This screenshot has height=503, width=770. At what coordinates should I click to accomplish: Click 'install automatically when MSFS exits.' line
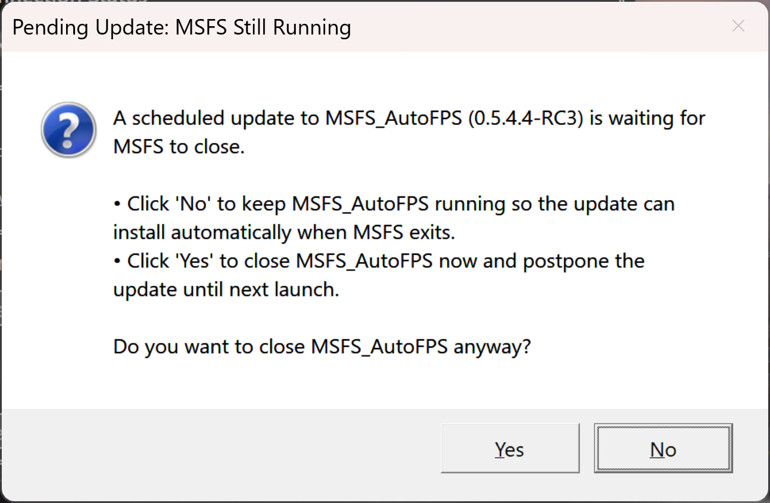284,232
